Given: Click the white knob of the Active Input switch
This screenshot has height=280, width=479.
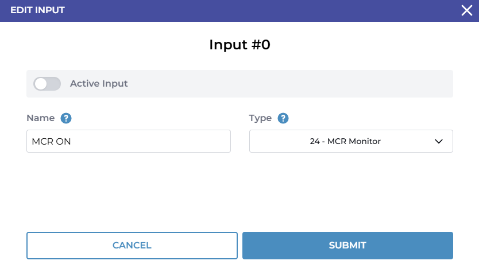Looking at the screenshot, I should click(41, 84).
